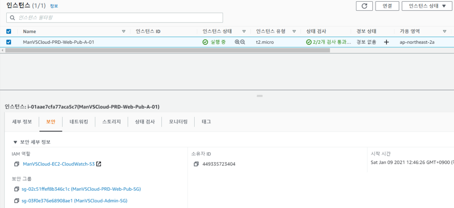Screen dimensions: 454x208
Task: Copy the IAM role name ManVSCloud-EC2-CloudWatch-S3
Action: coord(16,164)
